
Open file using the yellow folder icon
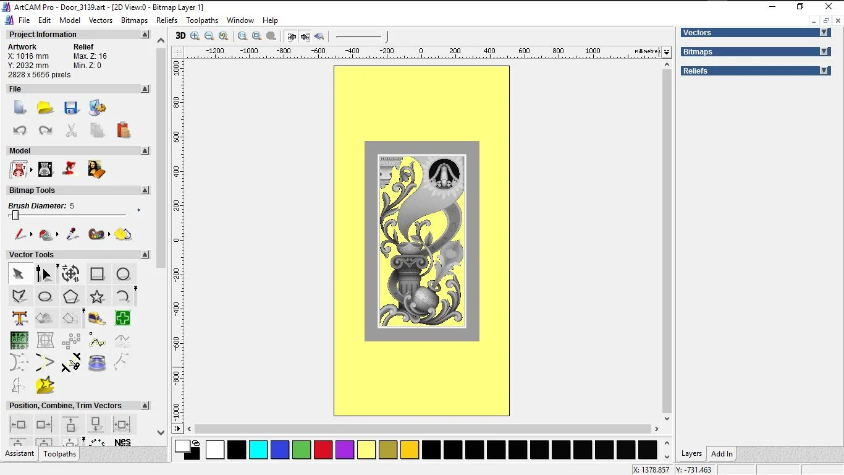(x=45, y=108)
